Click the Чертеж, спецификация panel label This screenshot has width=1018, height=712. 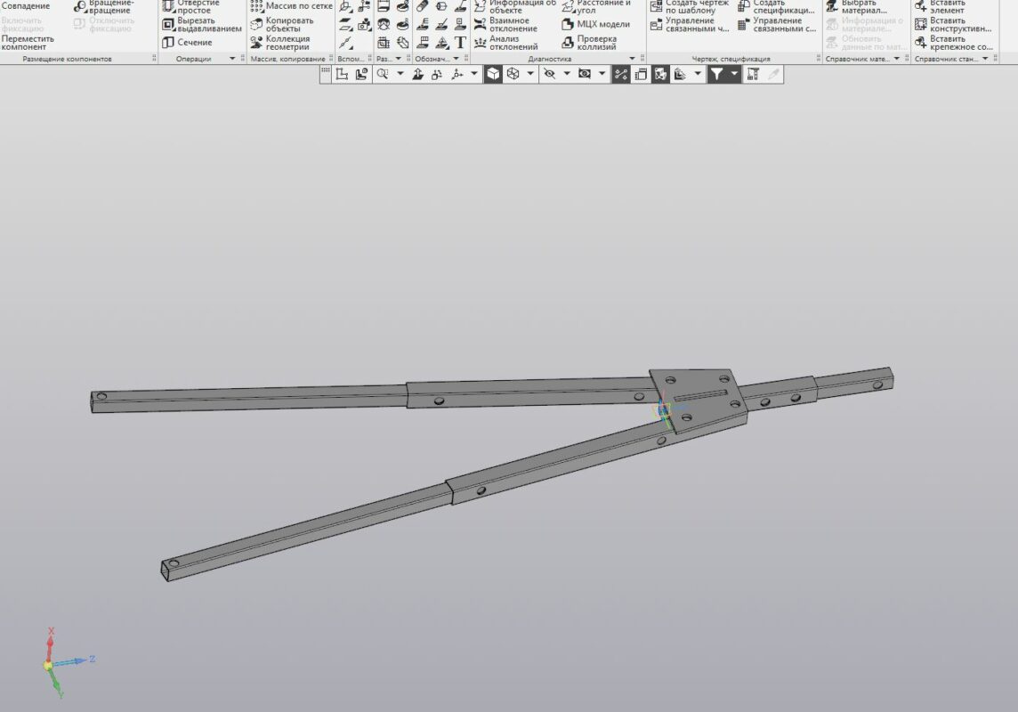(x=731, y=59)
